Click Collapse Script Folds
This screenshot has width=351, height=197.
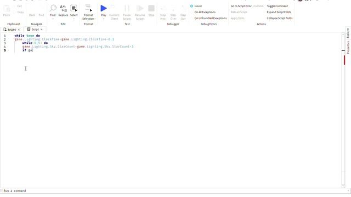[280, 18]
